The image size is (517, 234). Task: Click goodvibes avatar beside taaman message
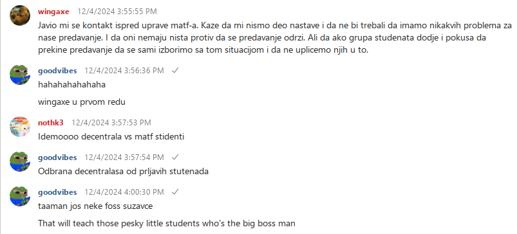[x=21, y=196]
